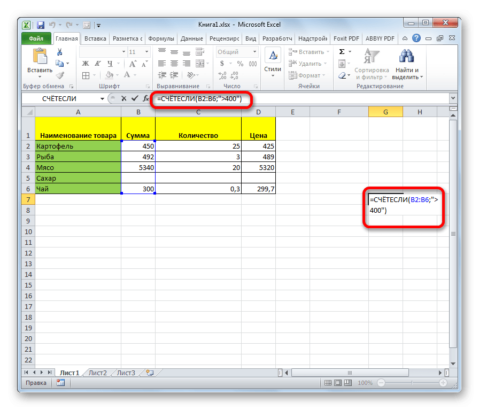This screenshot has width=479, height=410.
Task: Click inside the formula bar input
Action: (x=301, y=98)
